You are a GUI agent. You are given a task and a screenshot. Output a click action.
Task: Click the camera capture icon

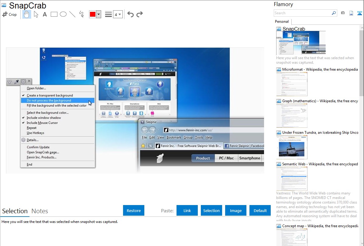tap(343, 13)
